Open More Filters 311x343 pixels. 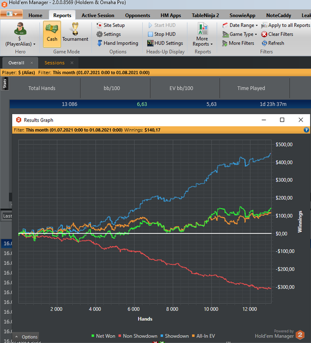pos(238,43)
